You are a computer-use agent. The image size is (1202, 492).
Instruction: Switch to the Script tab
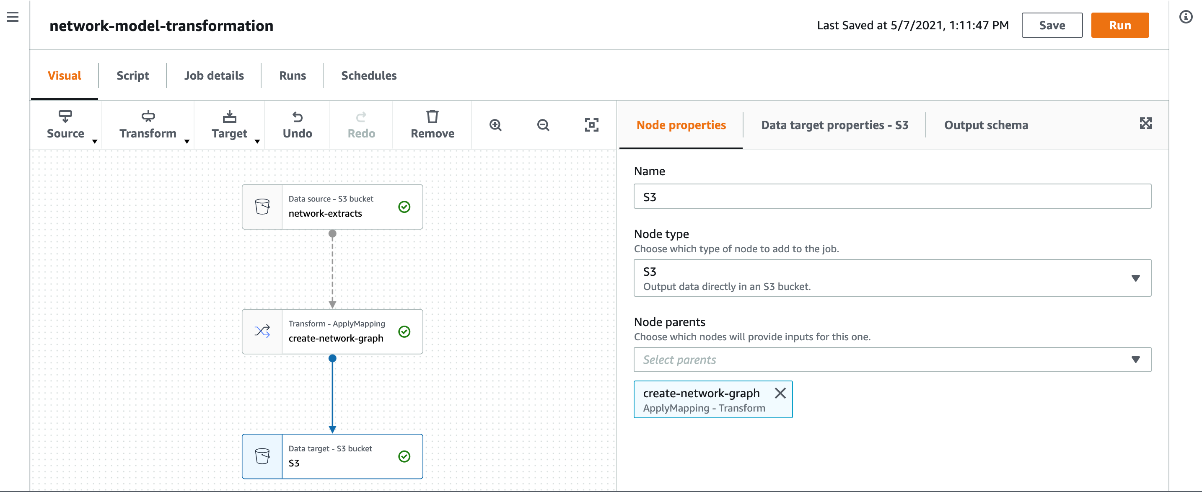pos(132,75)
